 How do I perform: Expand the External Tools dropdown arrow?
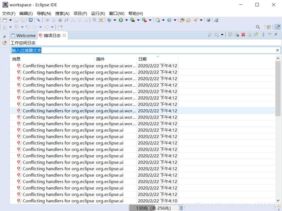(x=150, y=20)
